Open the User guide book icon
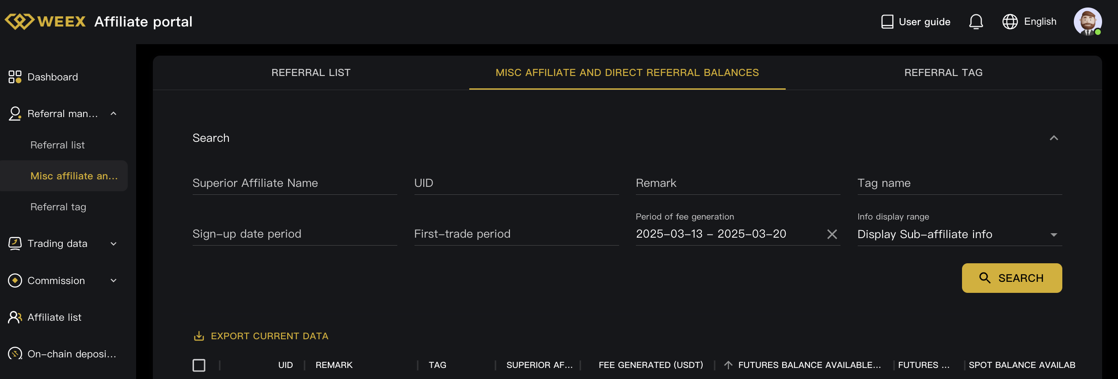The height and width of the screenshot is (379, 1118). click(x=887, y=22)
